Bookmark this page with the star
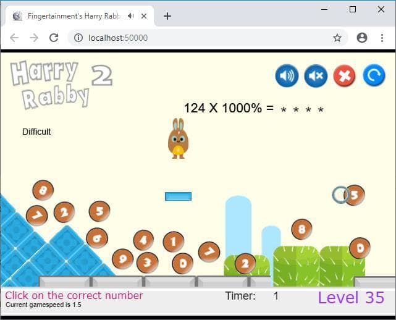The width and height of the screenshot is (396, 320). point(337,38)
